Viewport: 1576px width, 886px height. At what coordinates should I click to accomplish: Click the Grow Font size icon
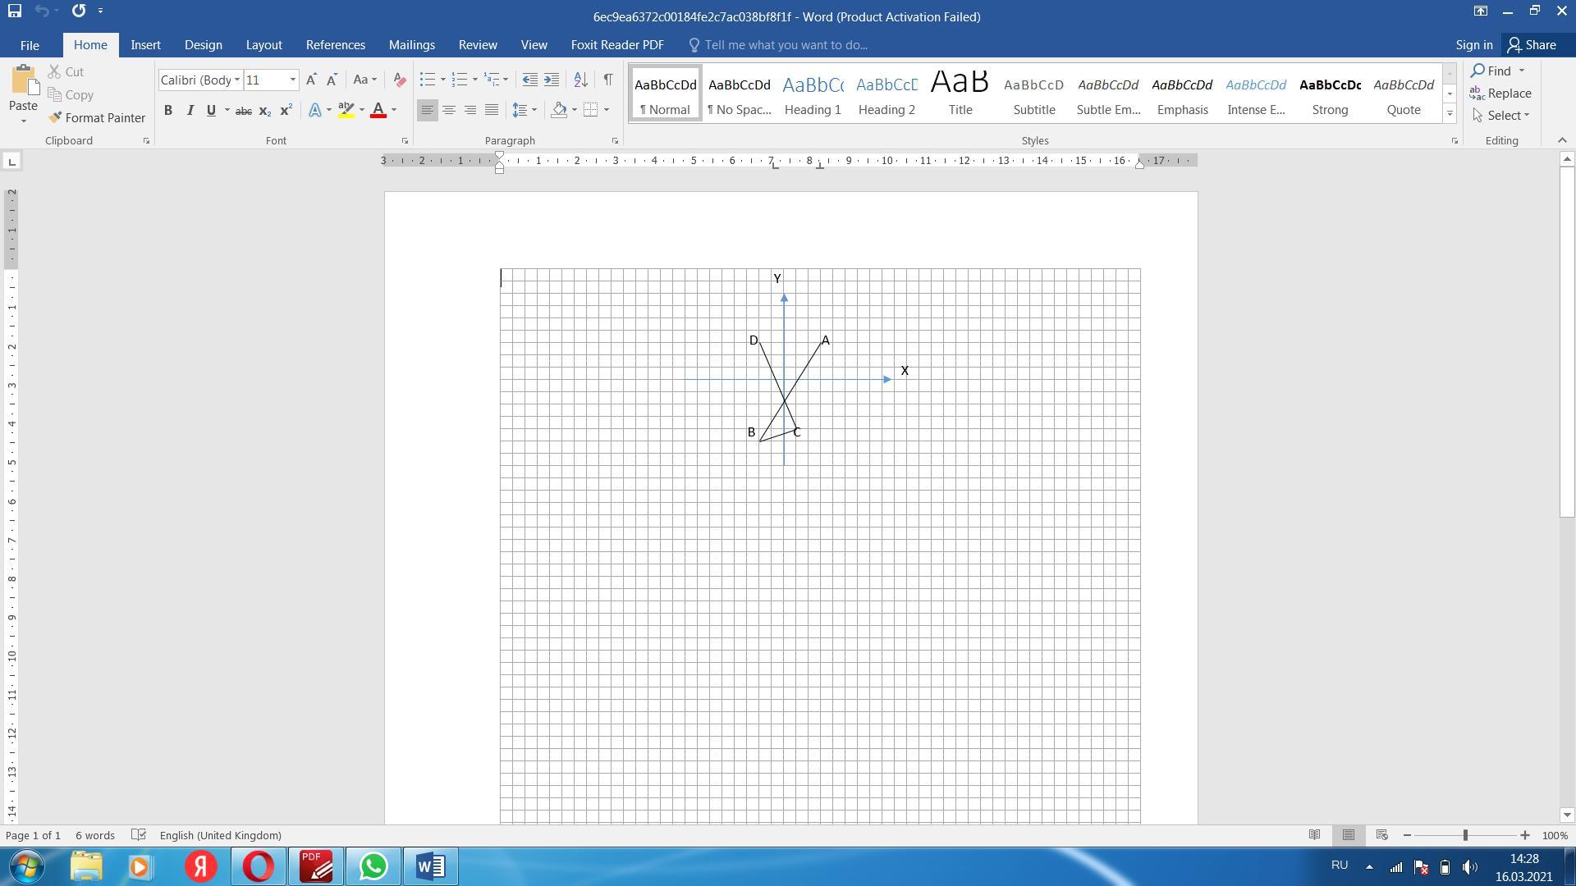click(311, 80)
